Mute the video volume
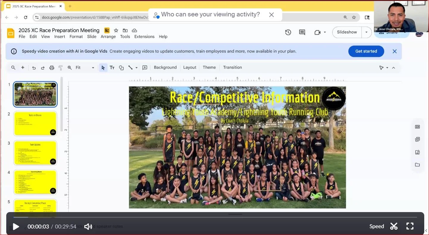Screen dimensions: 429x235 88,227
